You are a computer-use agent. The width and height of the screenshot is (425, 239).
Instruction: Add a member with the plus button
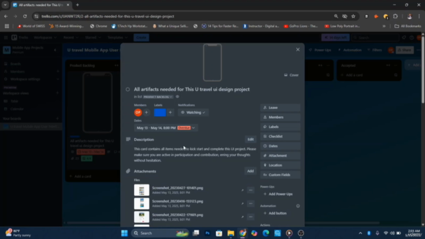pyautogui.click(x=146, y=112)
